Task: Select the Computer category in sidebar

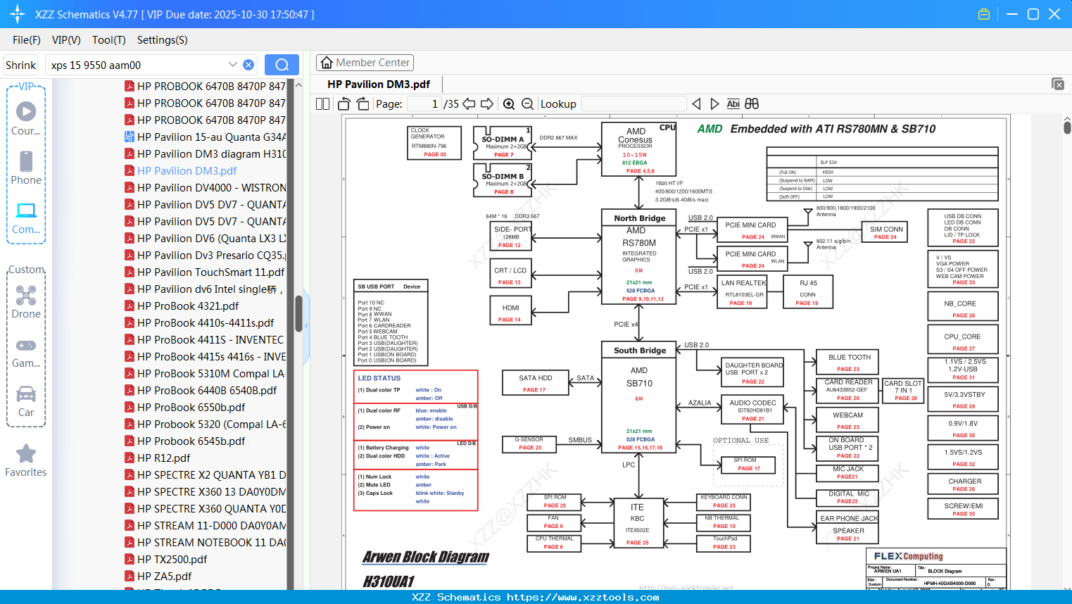Action: coord(26,218)
